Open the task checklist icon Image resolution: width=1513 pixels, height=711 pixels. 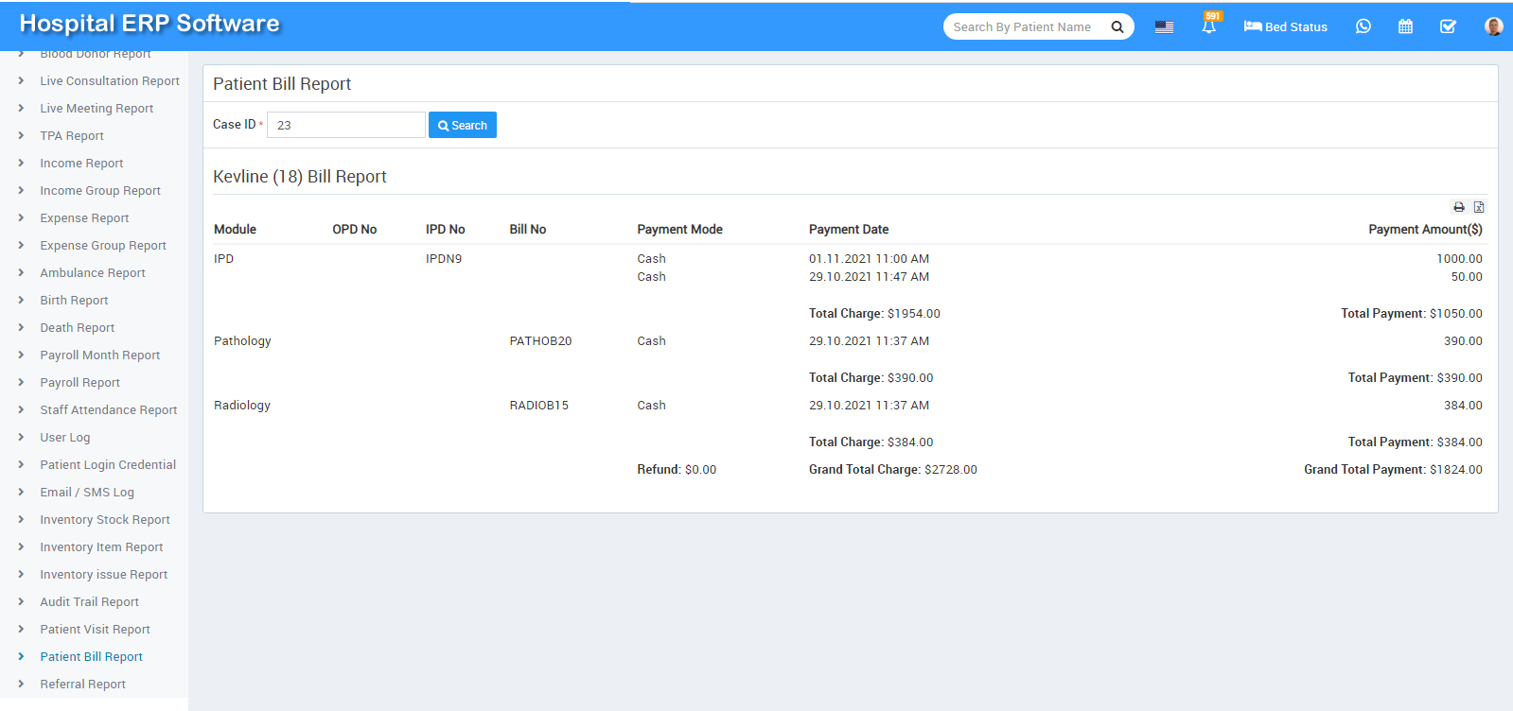coord(1448,26)
